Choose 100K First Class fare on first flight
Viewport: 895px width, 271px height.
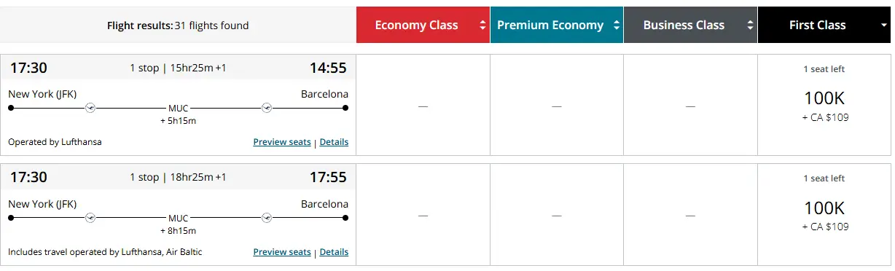[824, 105]
